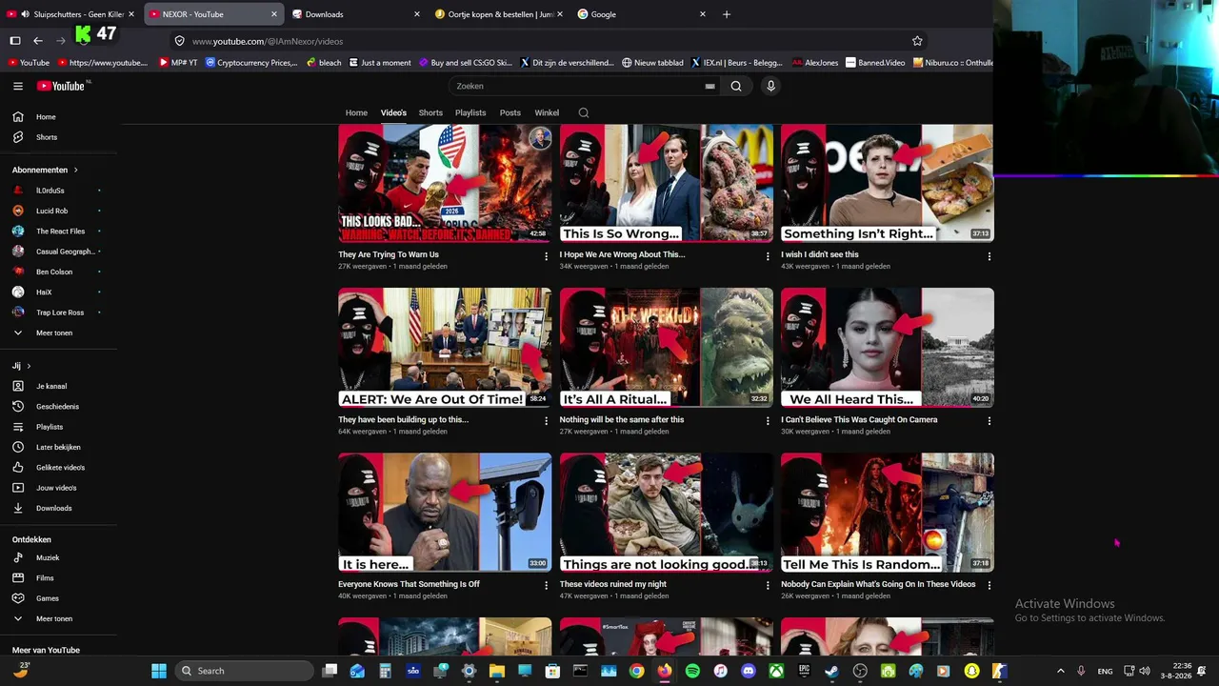Viewport: 1219px width, 686px height.
Task: Open Later bekijken watch later list
Action: 57,447
